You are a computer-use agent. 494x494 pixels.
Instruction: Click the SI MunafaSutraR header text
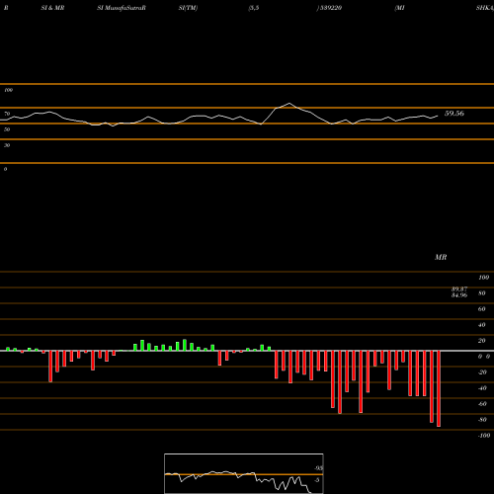pyautogui.click(x=122, y=8)
